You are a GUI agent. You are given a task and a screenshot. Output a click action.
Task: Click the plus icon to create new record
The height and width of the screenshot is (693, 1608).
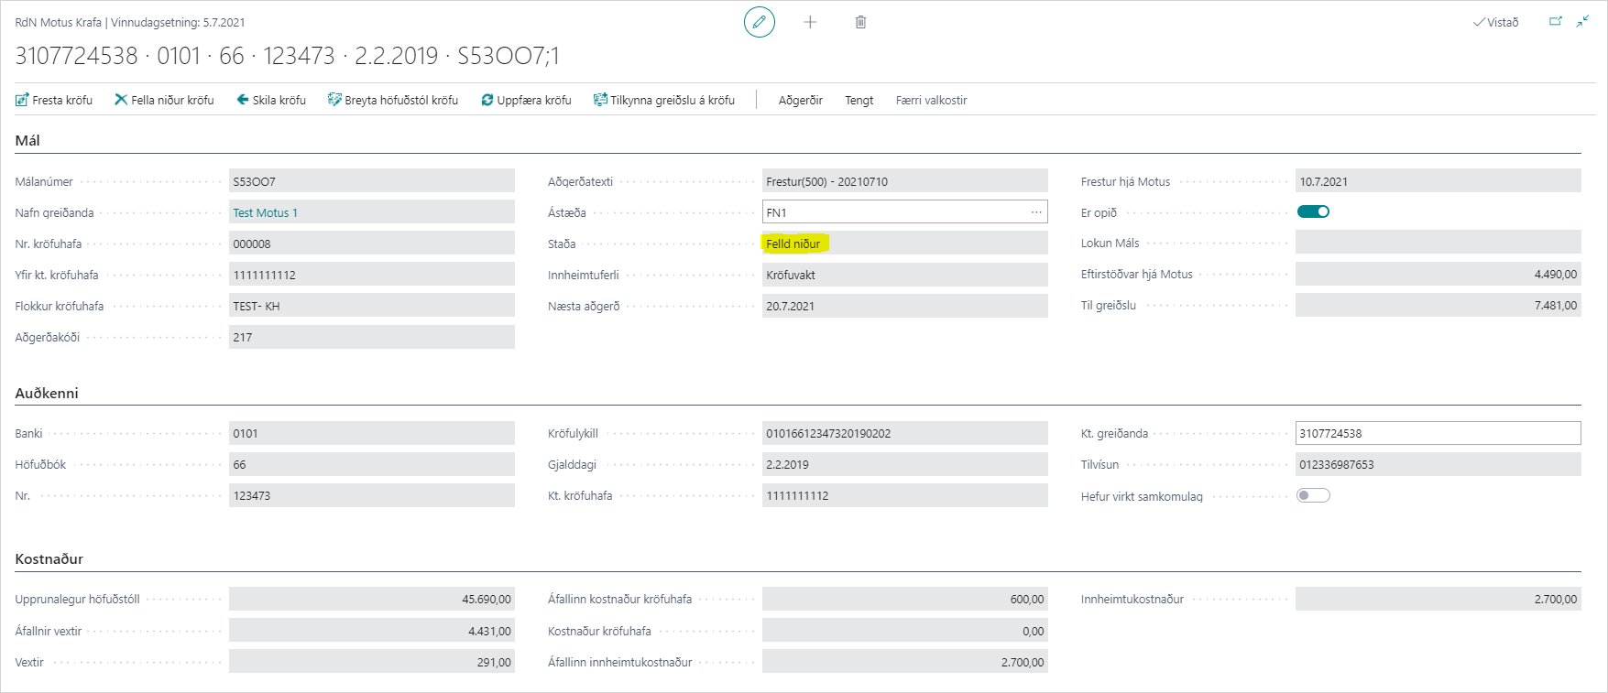click(810, 22)
